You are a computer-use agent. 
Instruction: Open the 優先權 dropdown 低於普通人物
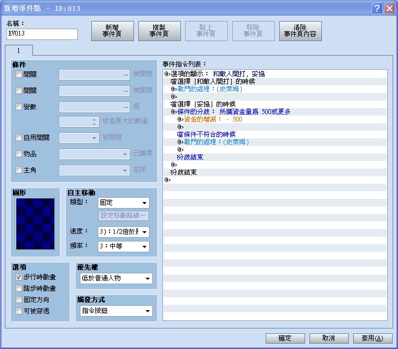[x=116, y=278]
